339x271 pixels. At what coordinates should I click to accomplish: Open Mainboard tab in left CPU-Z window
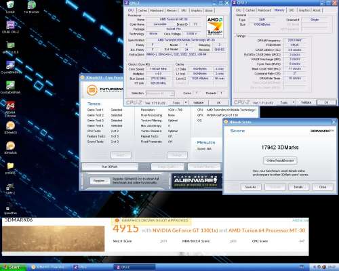tap(157, 10)
